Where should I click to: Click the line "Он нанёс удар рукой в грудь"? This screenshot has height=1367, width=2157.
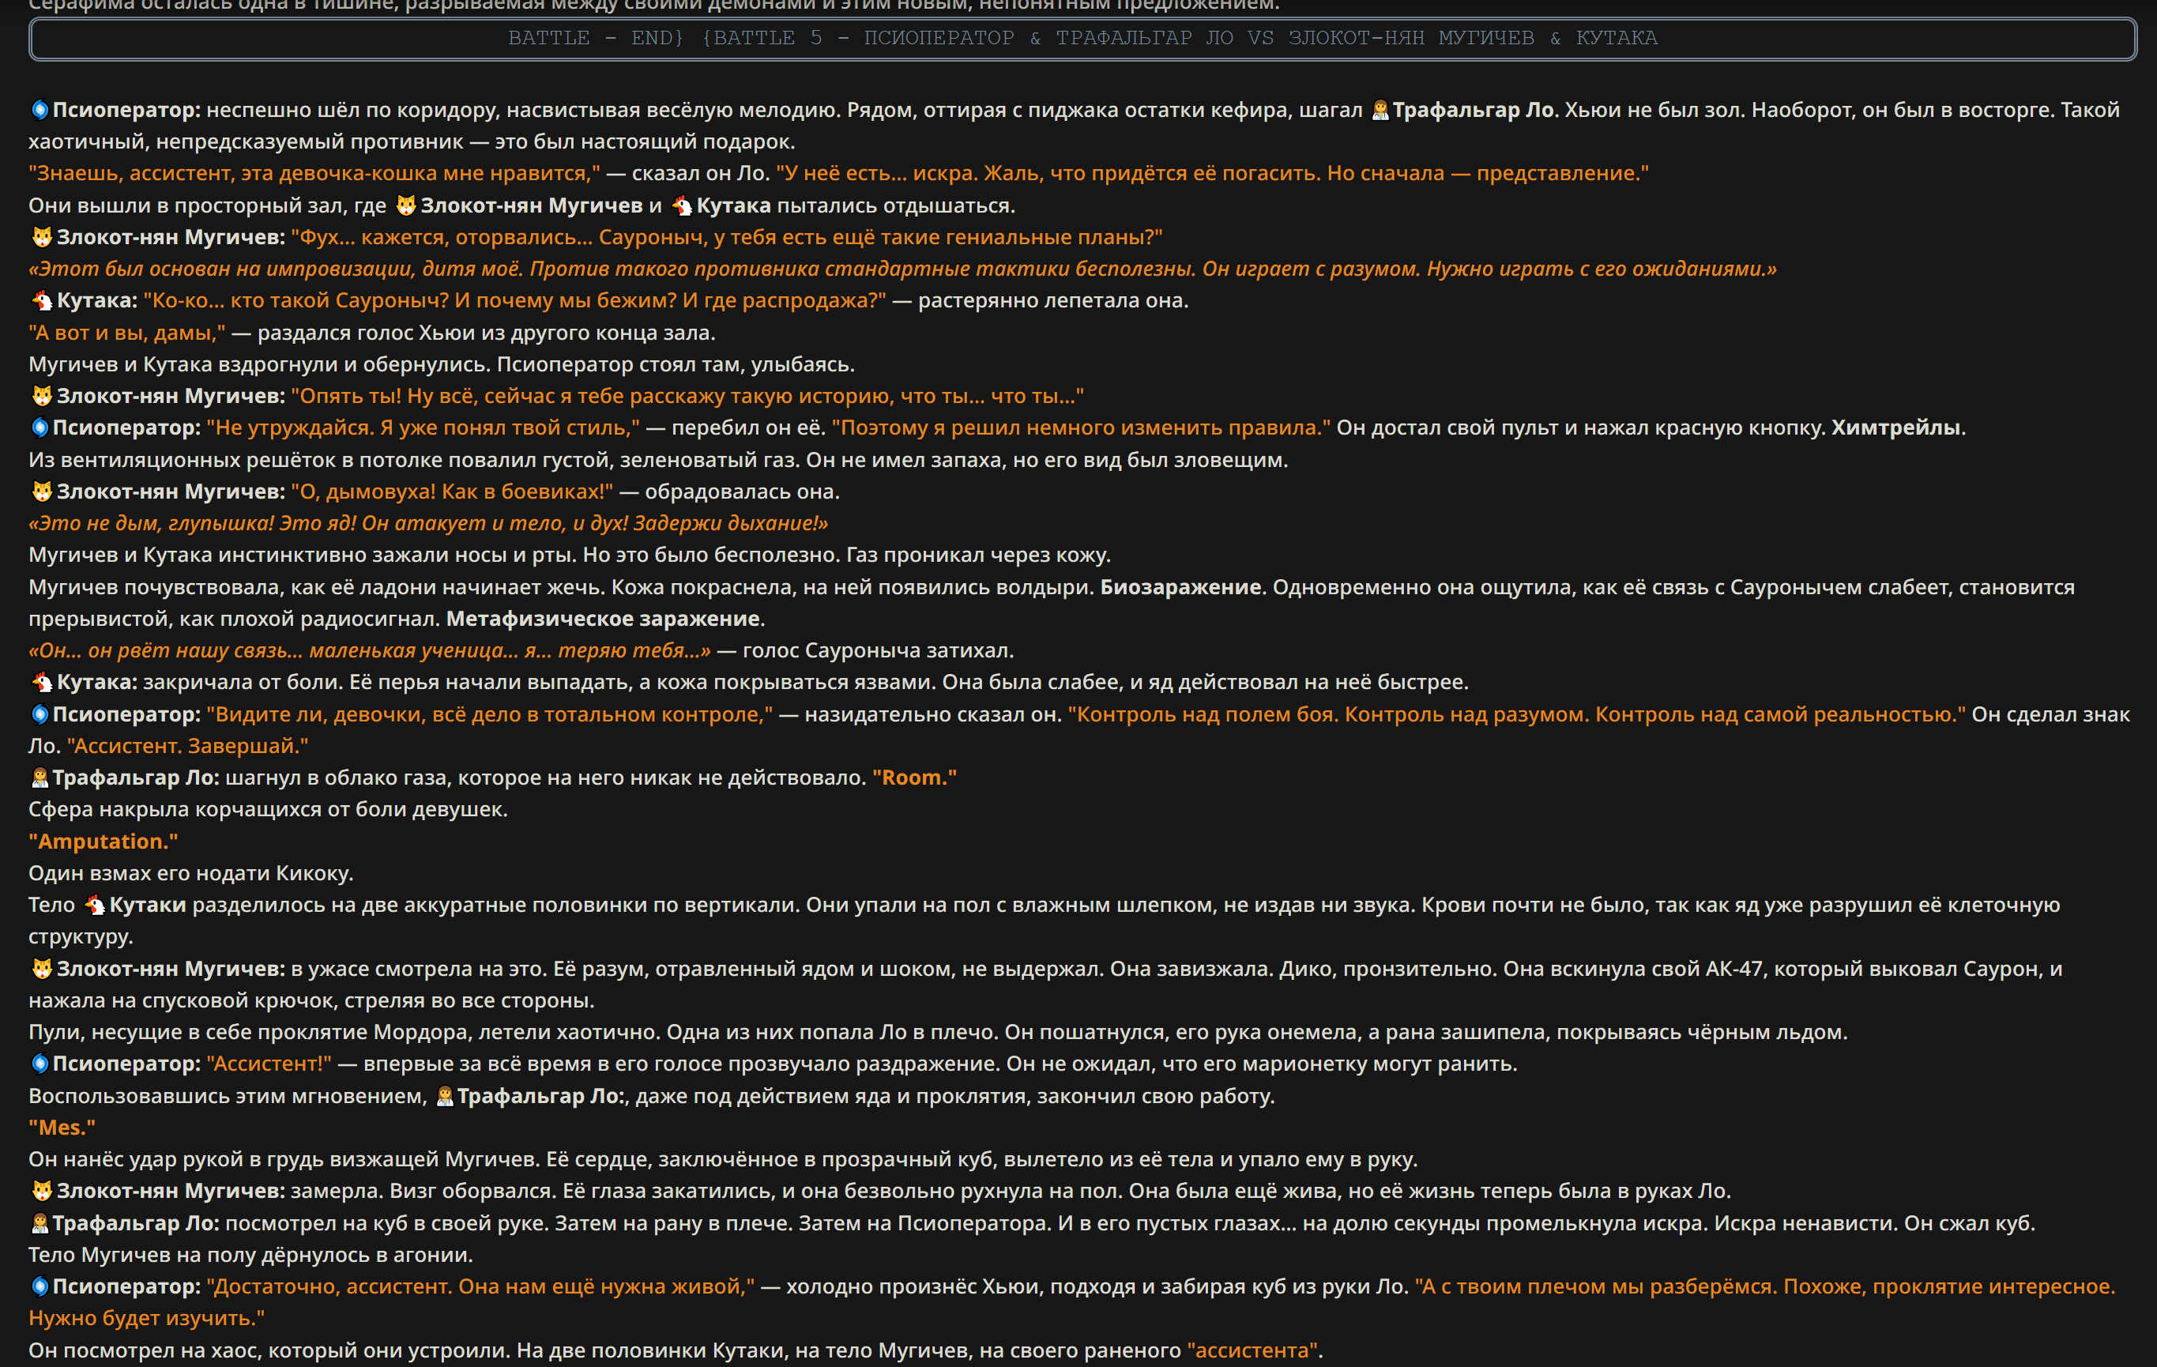(x=723, y=1160)
